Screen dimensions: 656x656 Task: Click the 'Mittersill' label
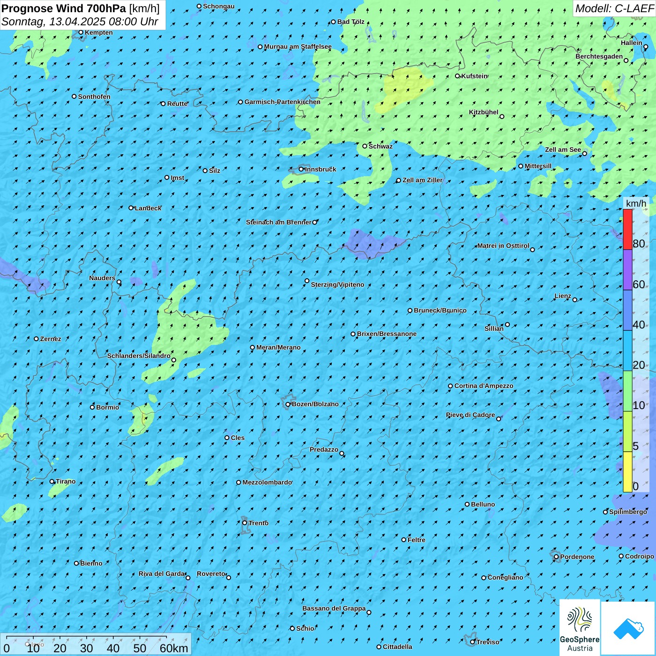[x=538, y=166]
